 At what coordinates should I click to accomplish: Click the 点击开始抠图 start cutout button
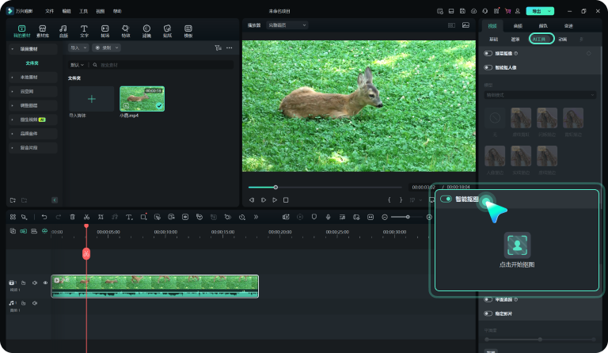(517, 245)
